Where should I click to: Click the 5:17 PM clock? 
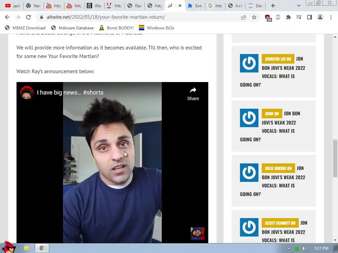pyautogui.click(x=321, y=248)
